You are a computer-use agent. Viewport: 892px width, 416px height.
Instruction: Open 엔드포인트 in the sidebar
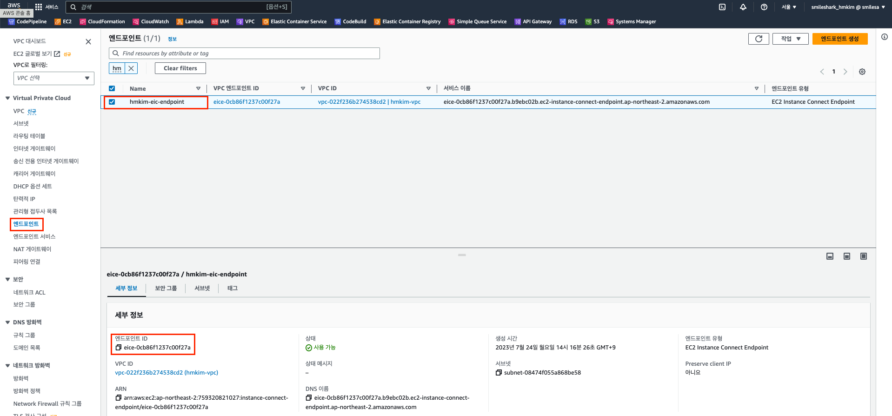[x=27, y=224]
